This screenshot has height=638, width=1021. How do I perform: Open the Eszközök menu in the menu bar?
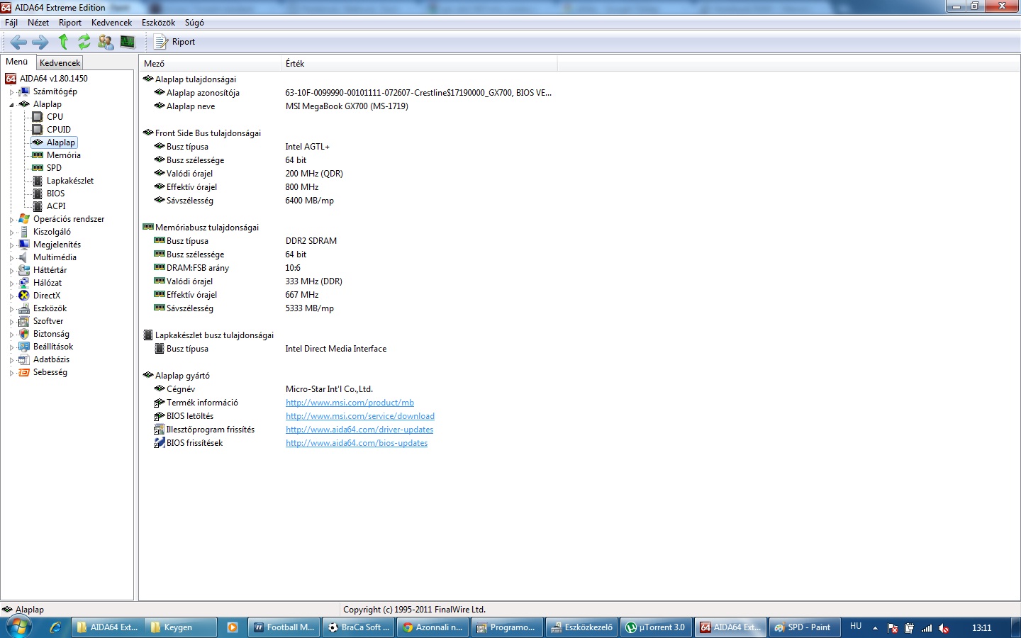tap(158, 23)
